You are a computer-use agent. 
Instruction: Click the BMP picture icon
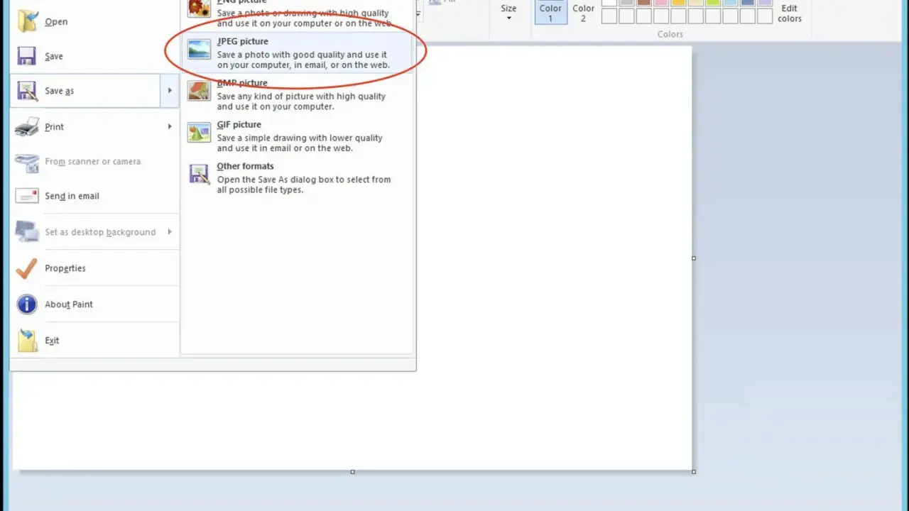199,92
